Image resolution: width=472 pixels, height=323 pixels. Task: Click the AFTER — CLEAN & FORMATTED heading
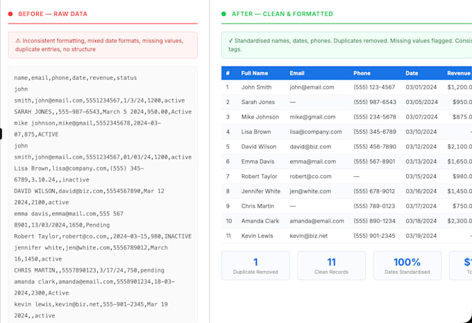point(282,14)
